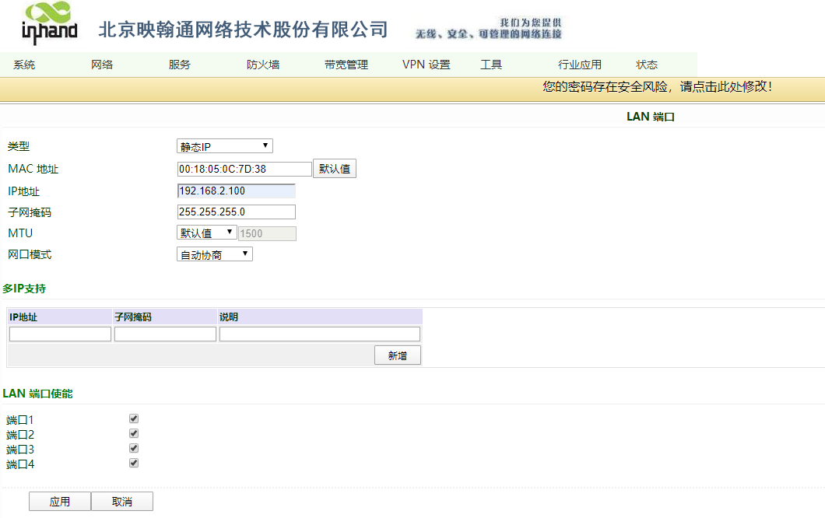The height and width of the screenshot is (518, 825).
Task: Toggle the 端口2 checkbox
Action: tap(134, 433)
